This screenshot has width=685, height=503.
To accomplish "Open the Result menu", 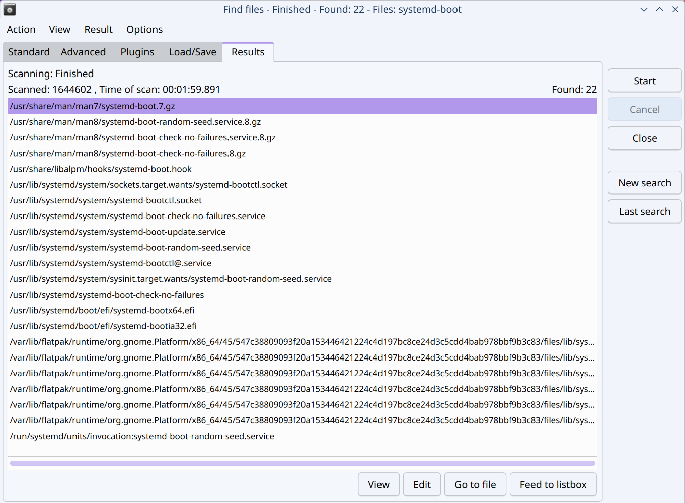I will [x=99, y=30].
